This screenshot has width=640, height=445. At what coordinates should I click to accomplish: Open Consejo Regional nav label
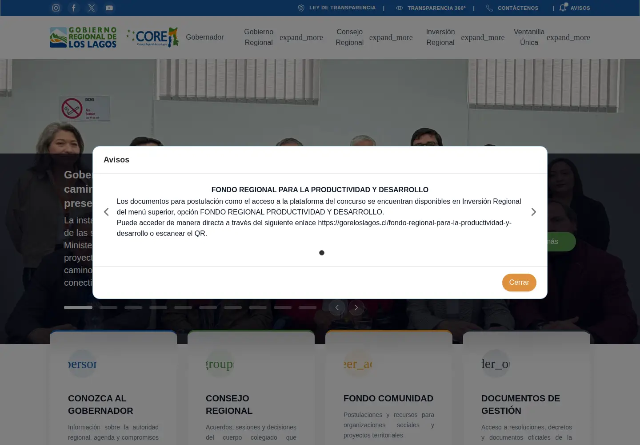pos(350,37)
